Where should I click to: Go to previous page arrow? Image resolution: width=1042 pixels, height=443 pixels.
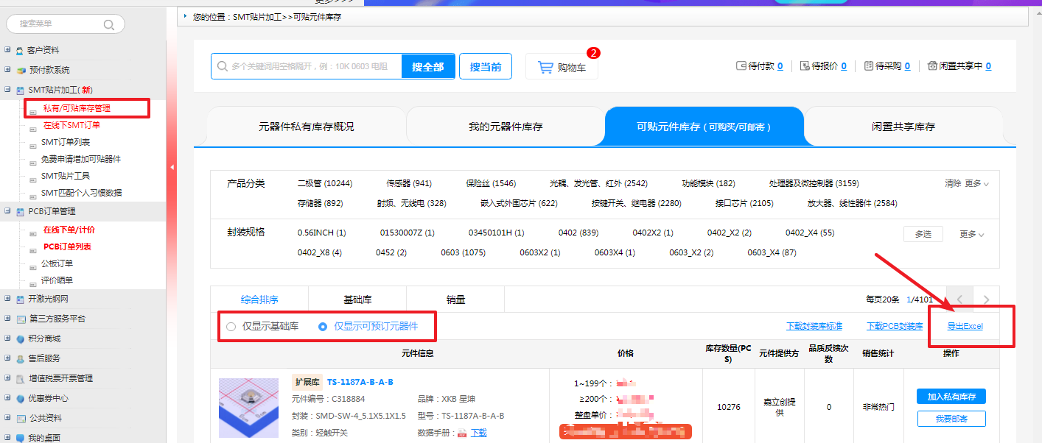(959, 300)
